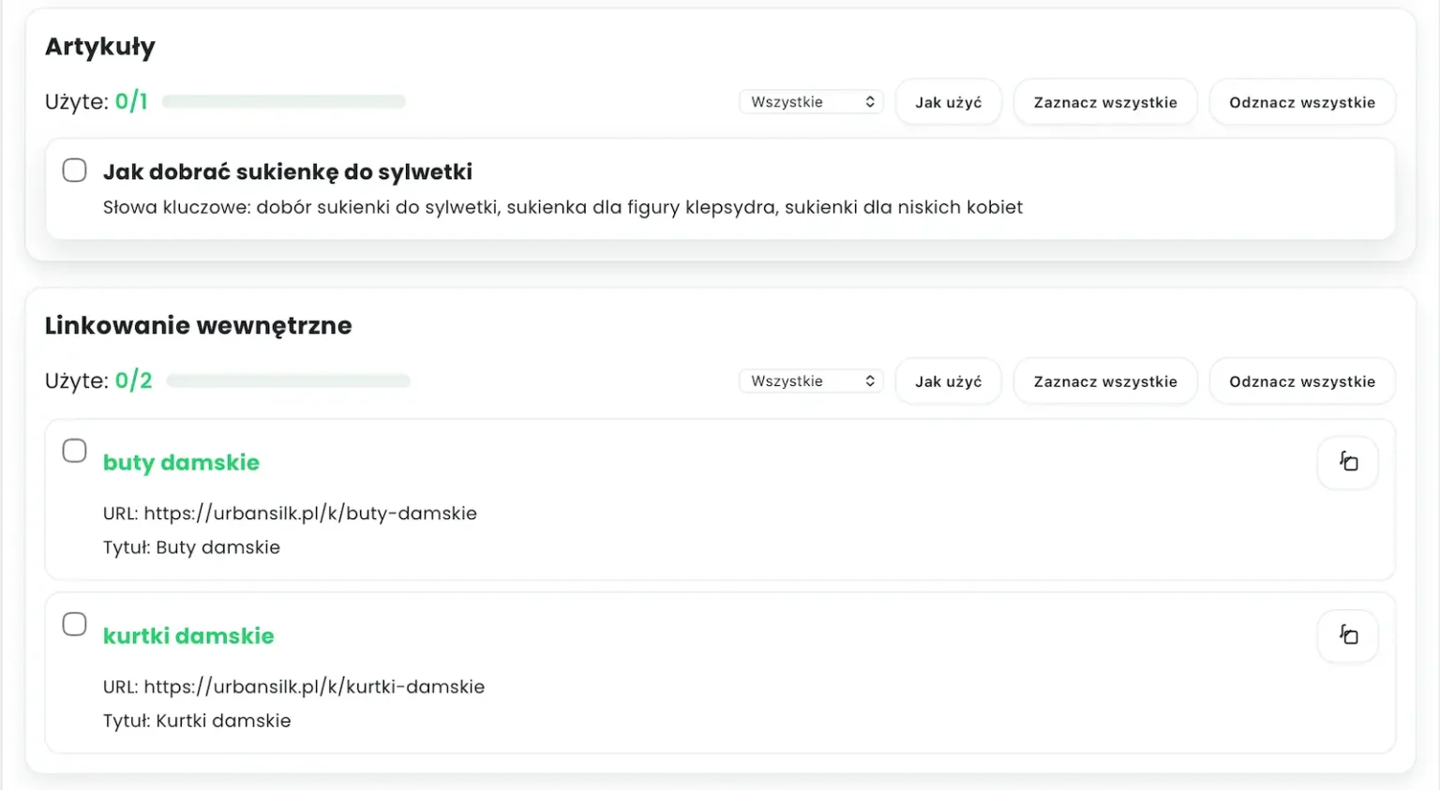Viewport: 1440px width, 790px height.
Task: Open the buty damskie link
Action: (x=181, y=462)
